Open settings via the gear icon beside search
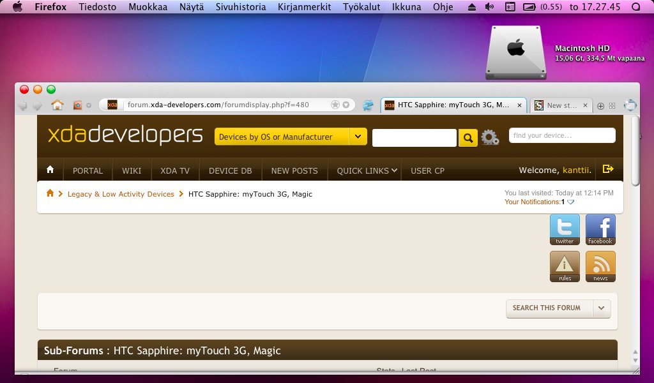 tap(489, 137)
